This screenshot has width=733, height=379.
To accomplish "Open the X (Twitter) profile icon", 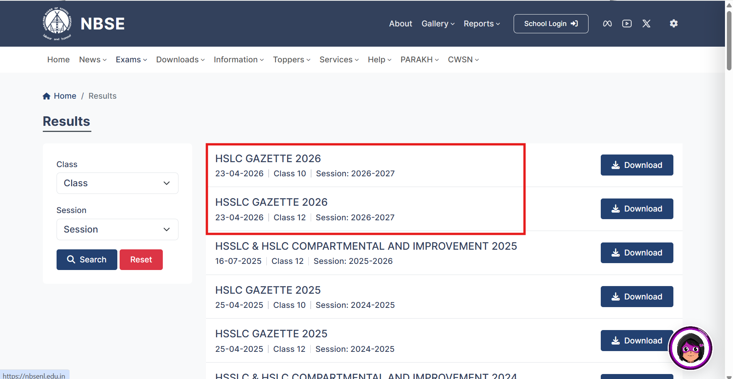I will 646,24.
